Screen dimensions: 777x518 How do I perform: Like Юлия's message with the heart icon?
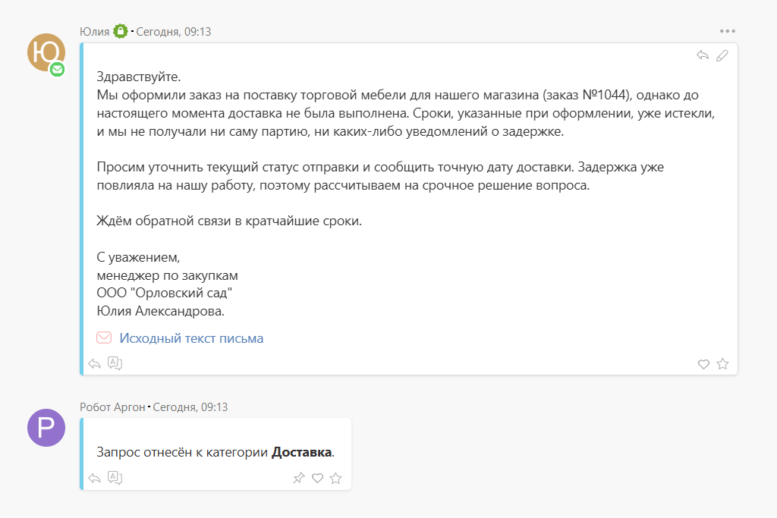pyautogui.click(x=703, y=364)
